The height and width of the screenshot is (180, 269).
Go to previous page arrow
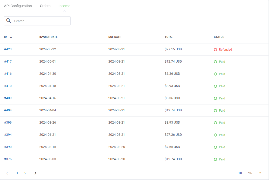point(7,173)
